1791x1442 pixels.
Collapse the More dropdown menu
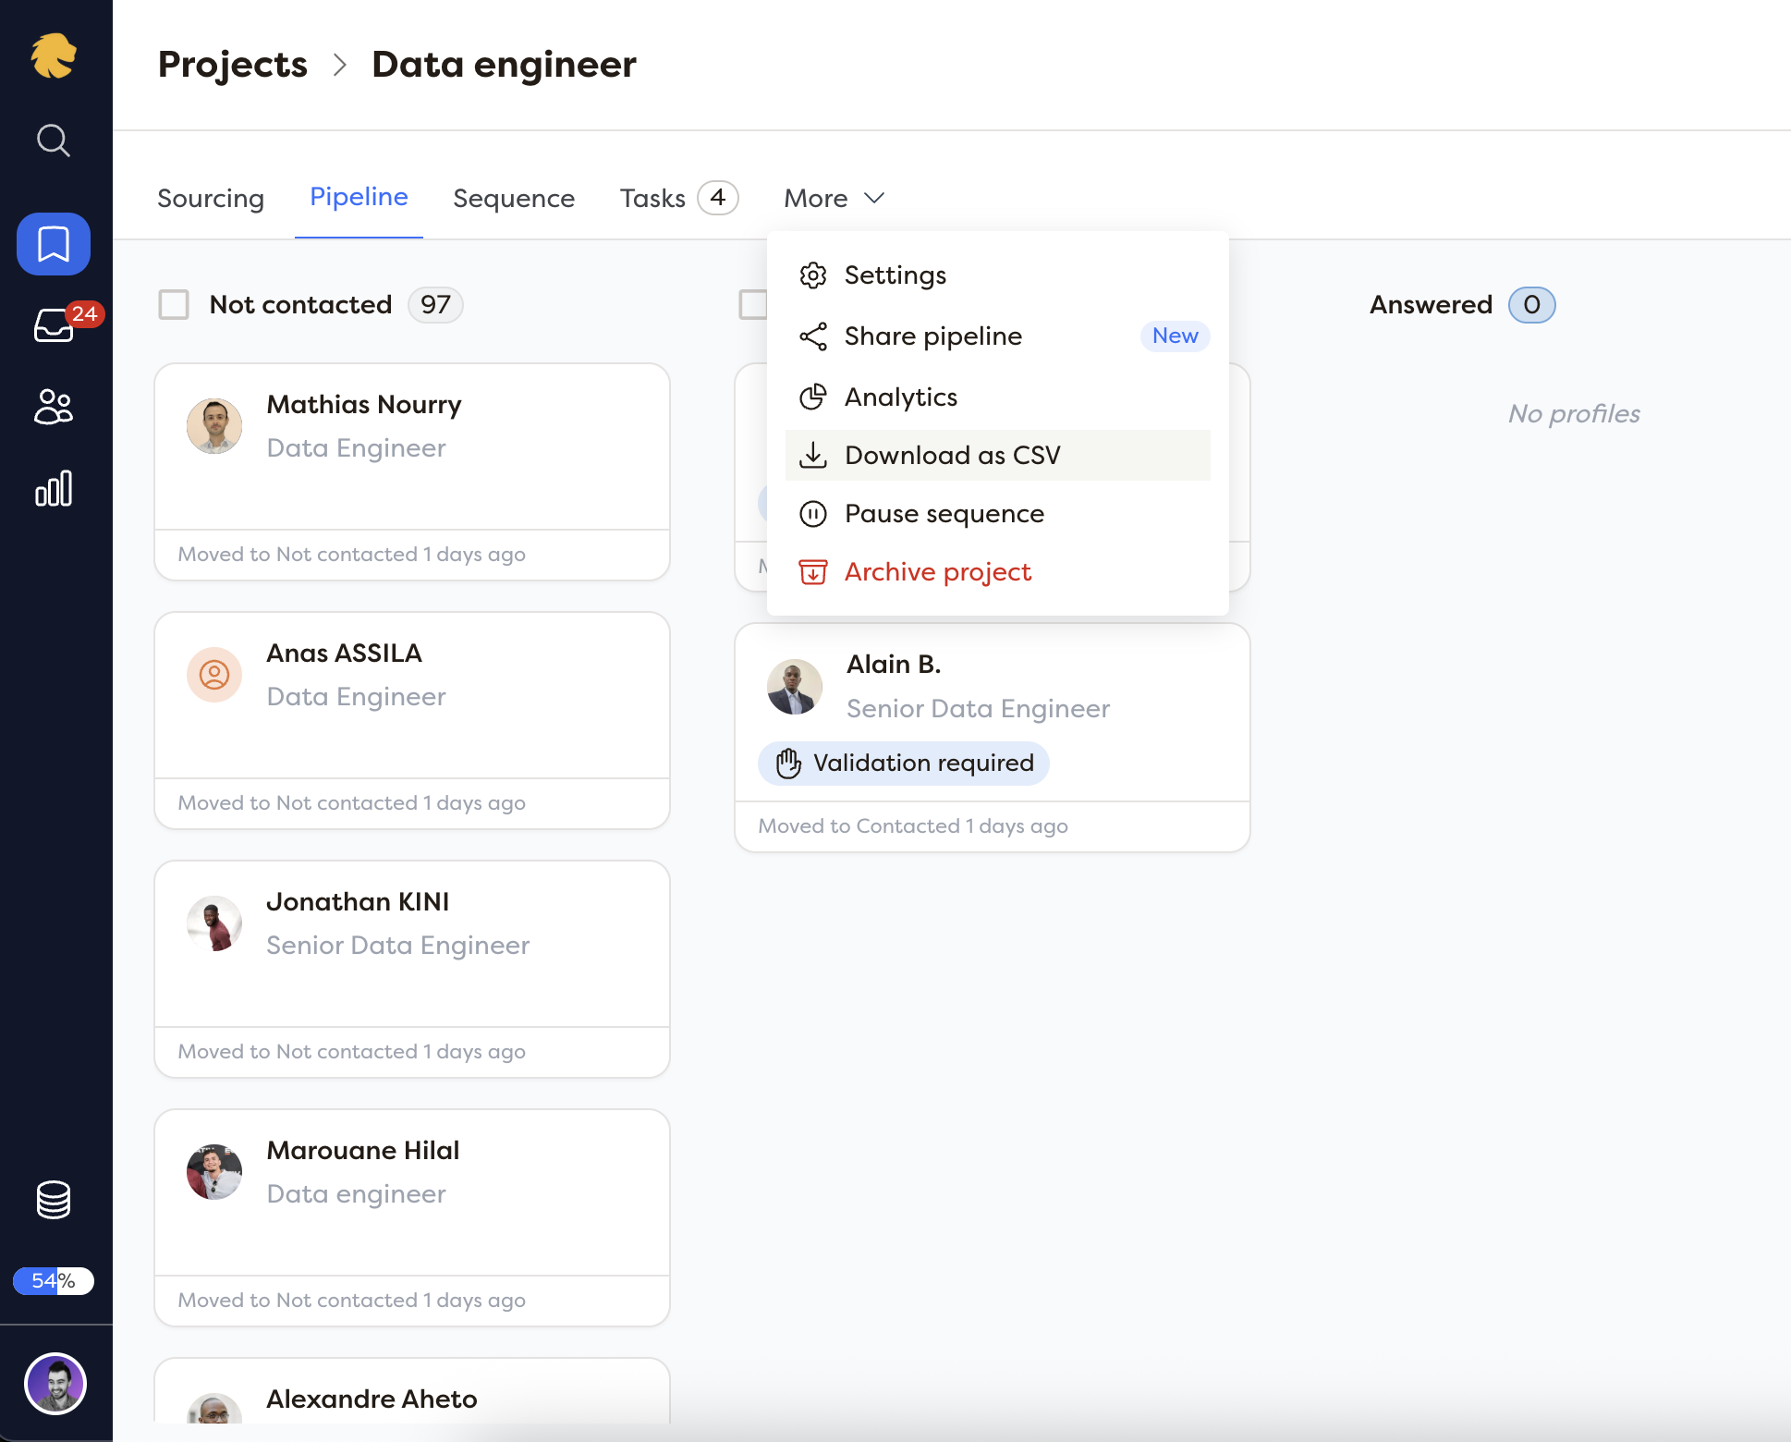[x=834, y=198]
